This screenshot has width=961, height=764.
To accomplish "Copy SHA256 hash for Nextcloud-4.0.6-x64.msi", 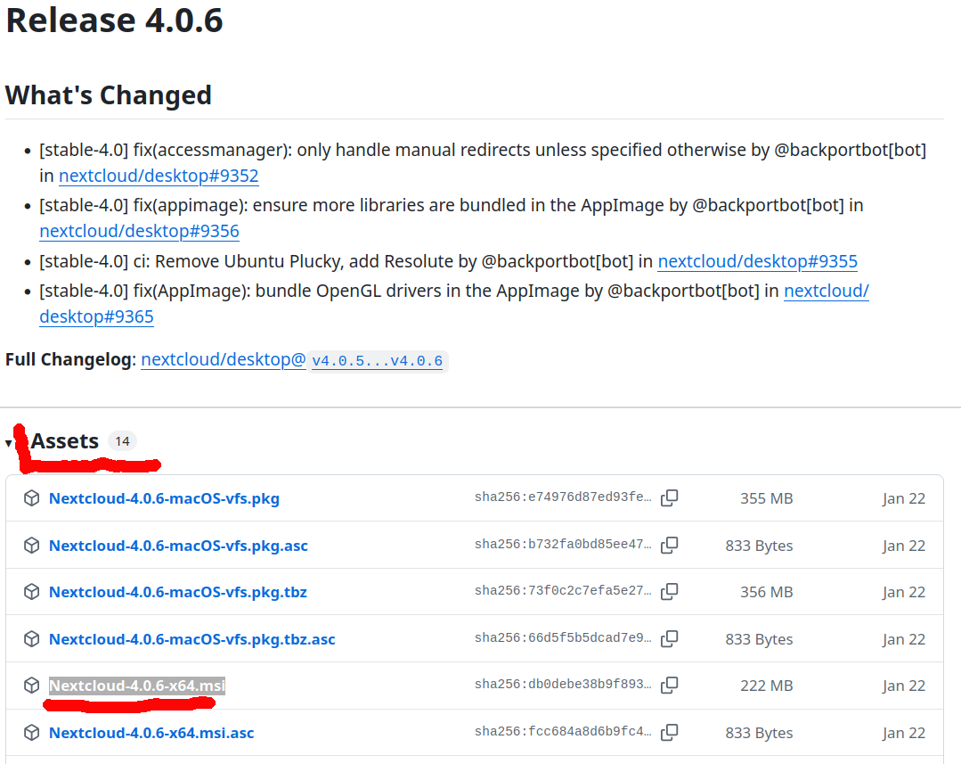I will pos(669,686).
